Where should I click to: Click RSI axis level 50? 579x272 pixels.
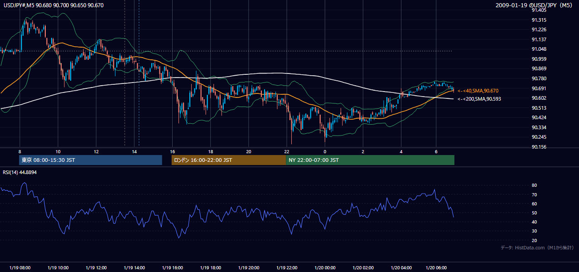click(535, 213)
